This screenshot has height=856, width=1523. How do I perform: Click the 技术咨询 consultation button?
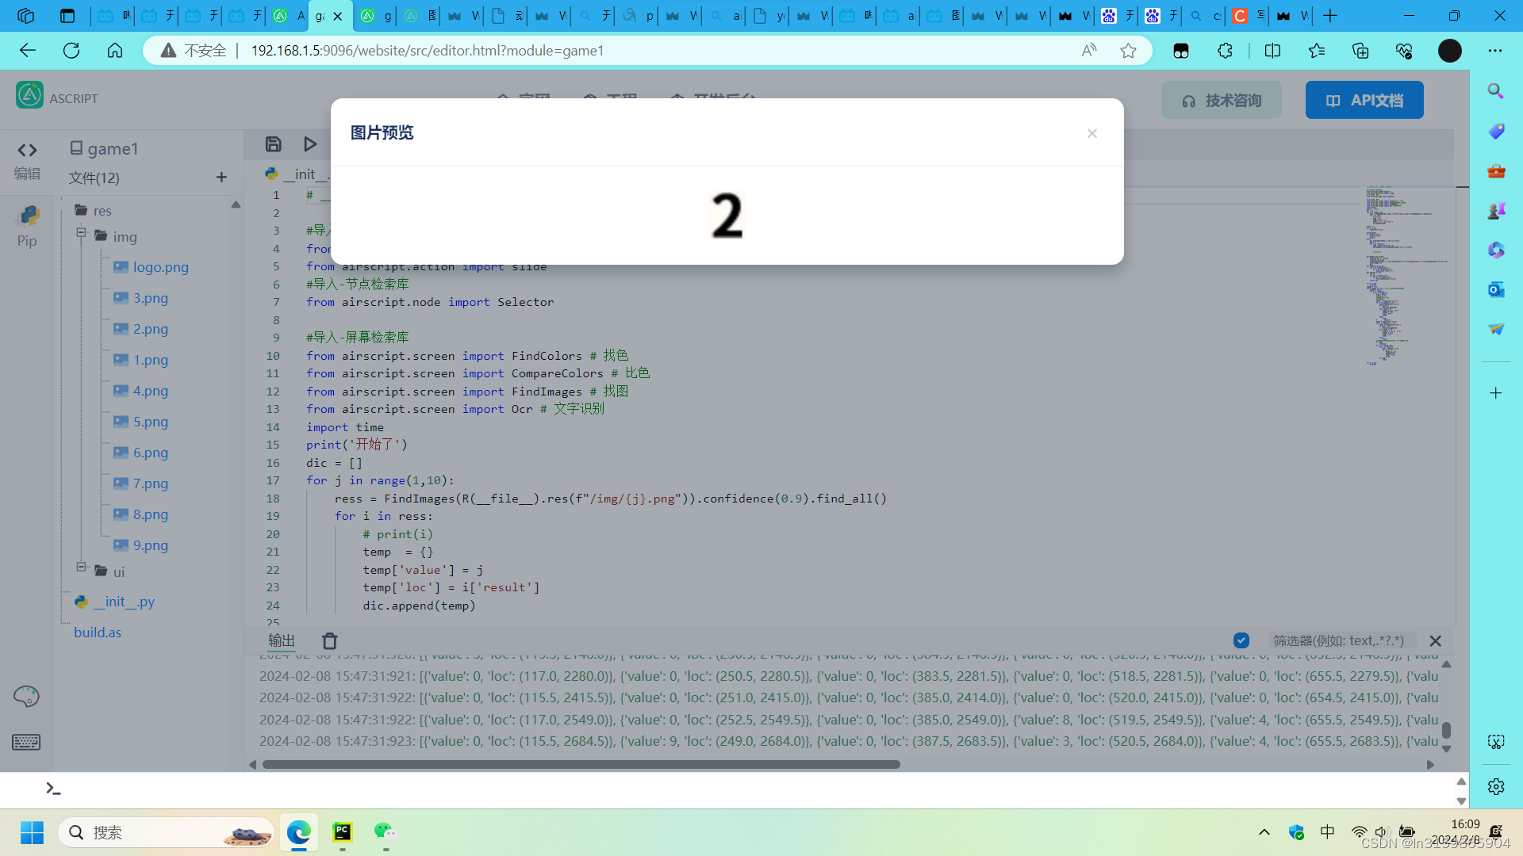[1221, 99]
